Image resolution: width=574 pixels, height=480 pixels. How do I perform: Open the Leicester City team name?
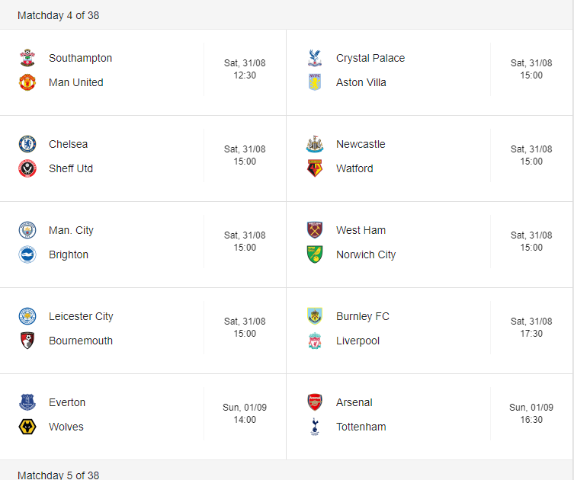pos(81,316)
